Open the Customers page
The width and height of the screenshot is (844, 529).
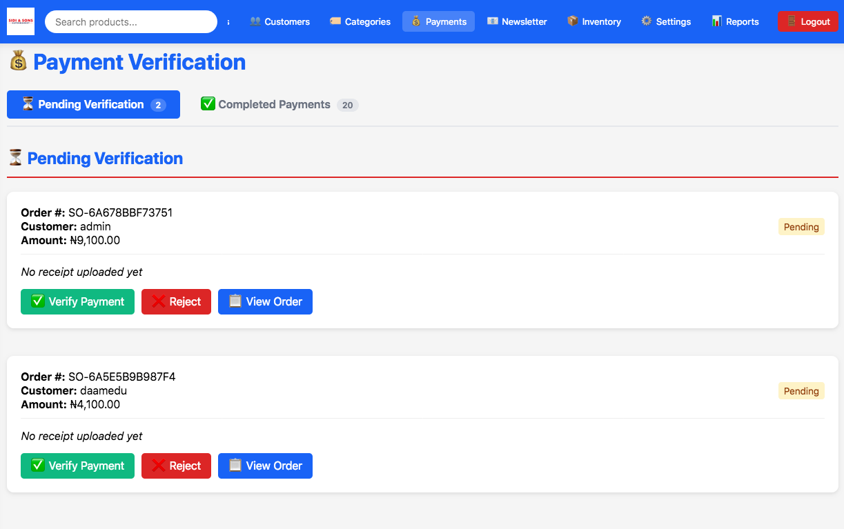click(x=279, y=21)
